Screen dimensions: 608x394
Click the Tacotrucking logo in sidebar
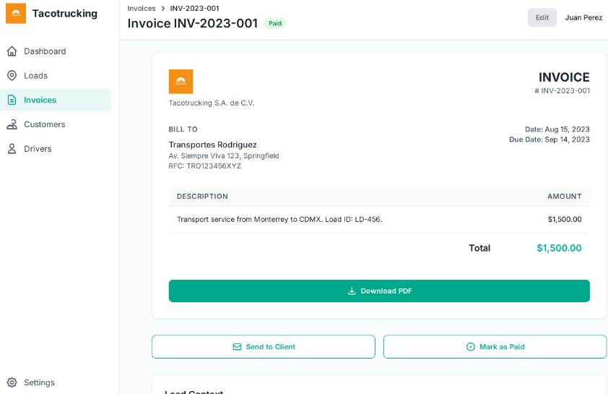16,14
